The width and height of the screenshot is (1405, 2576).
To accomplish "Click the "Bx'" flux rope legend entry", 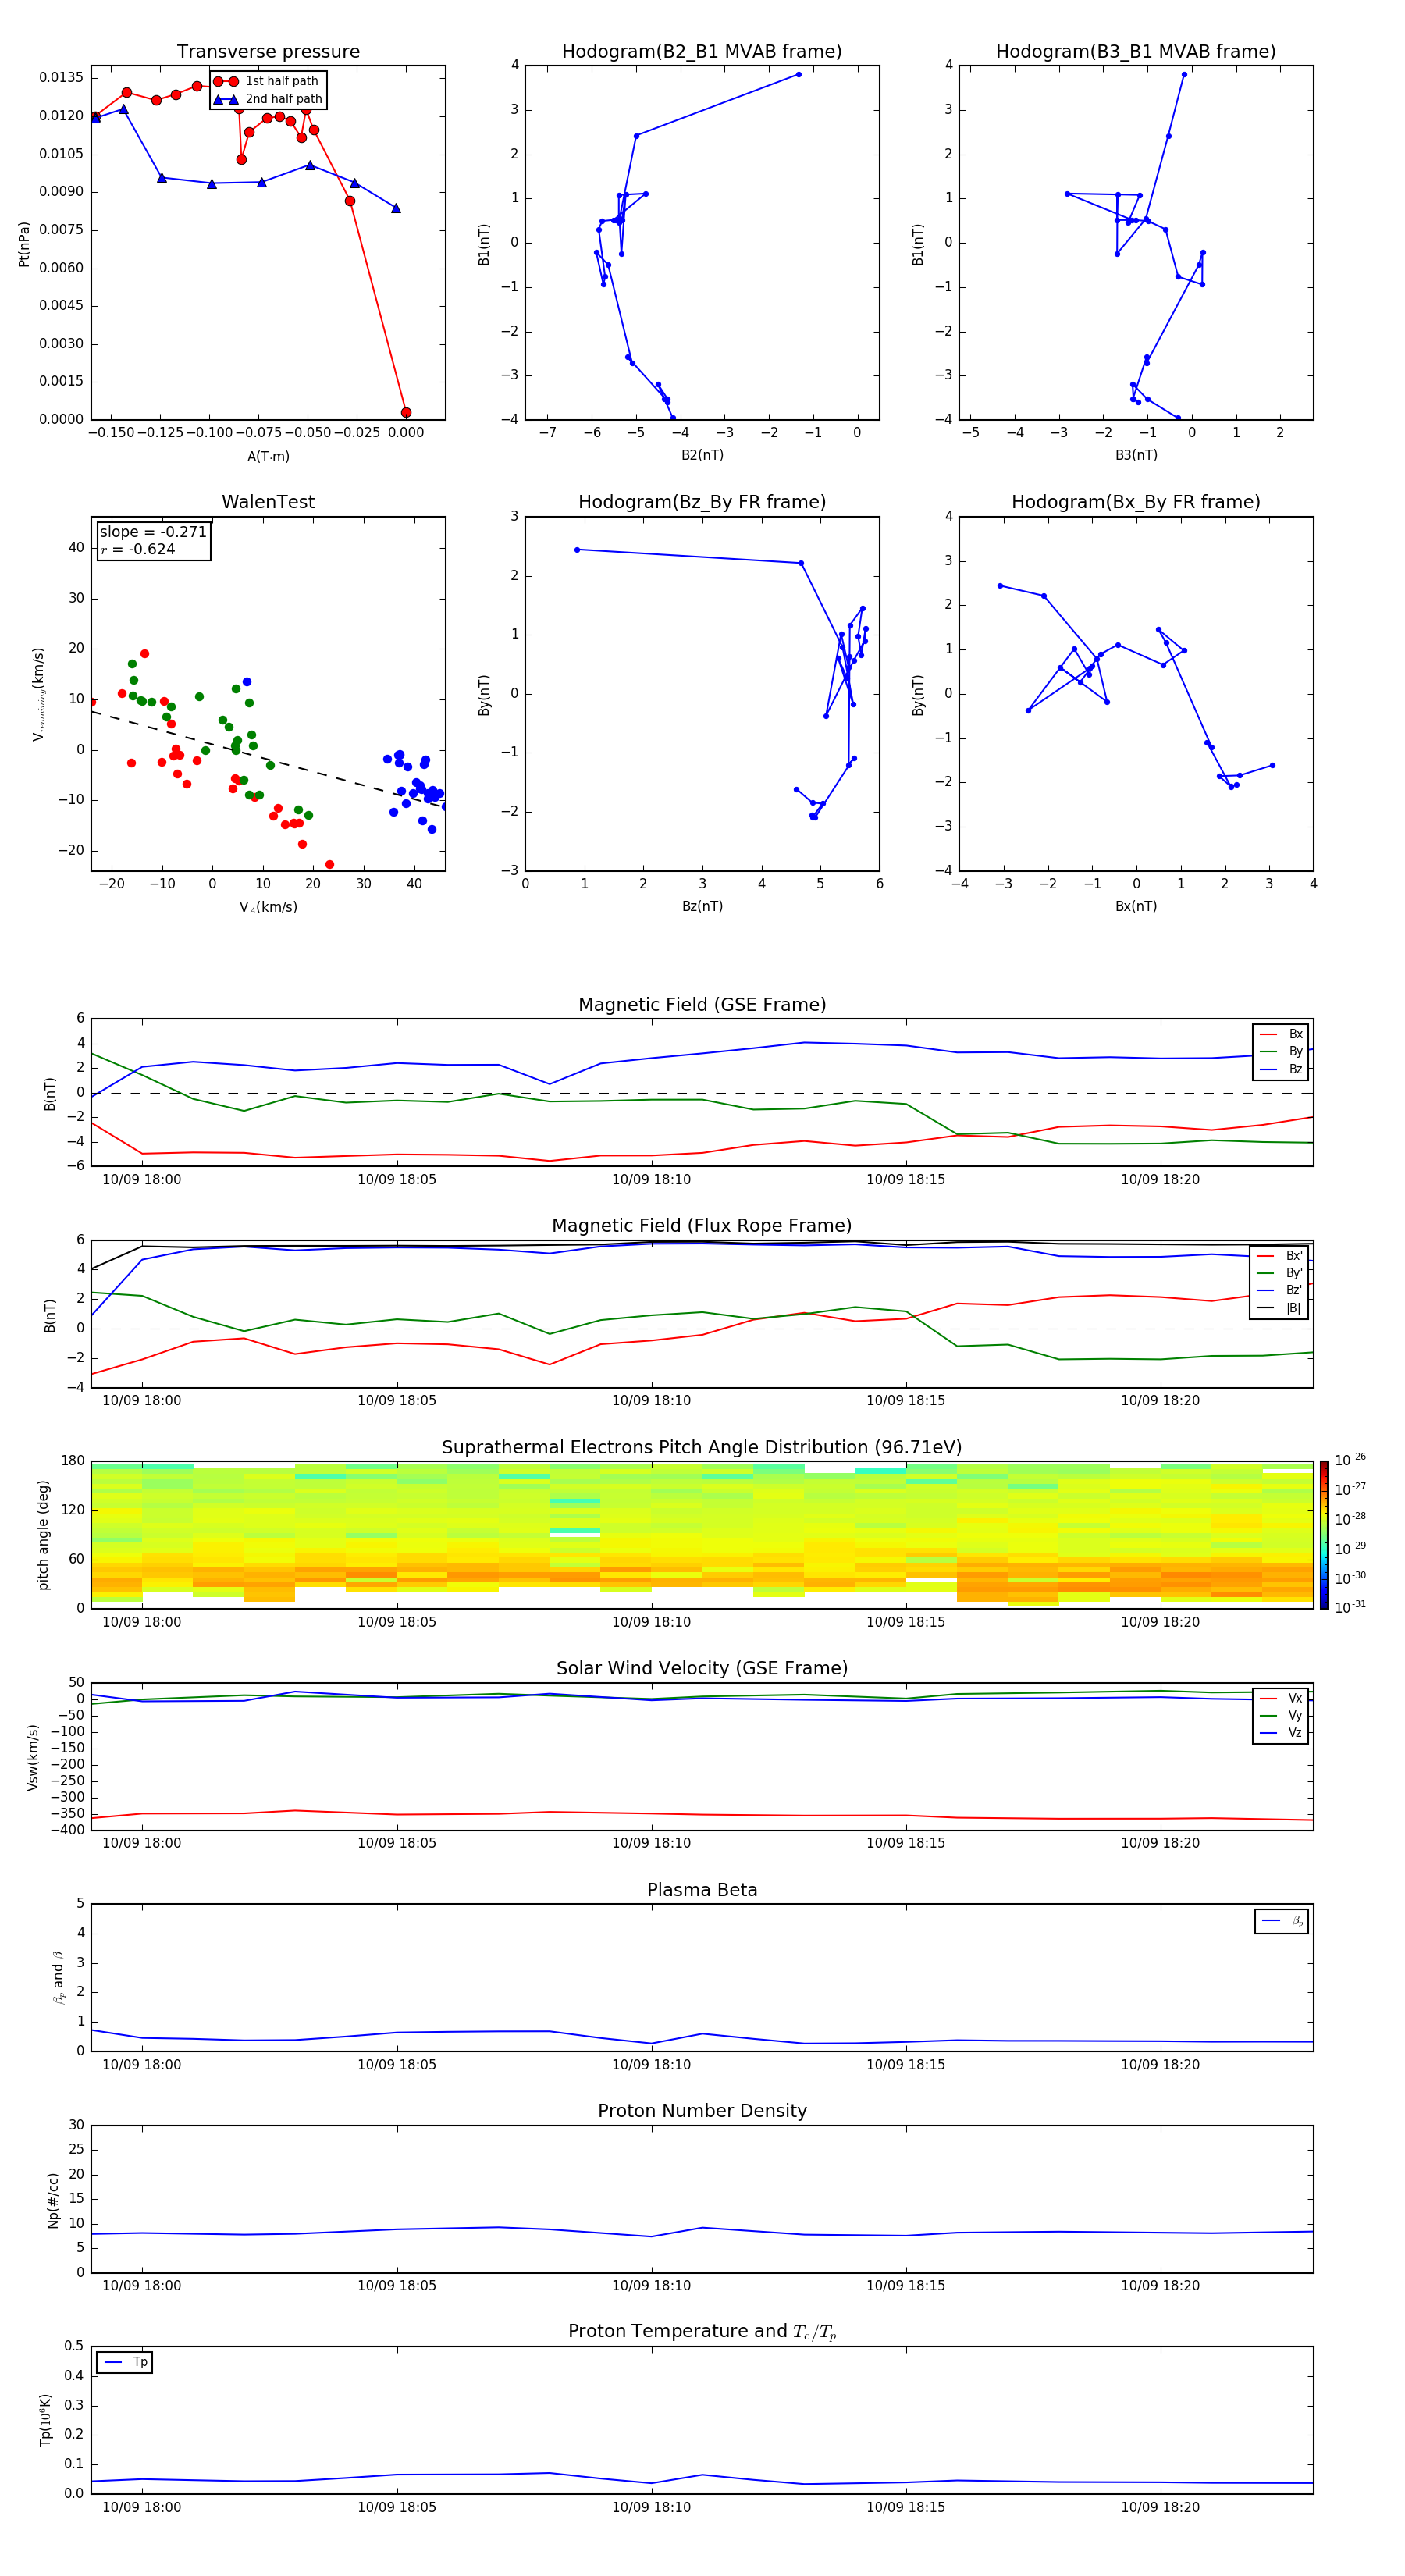I will pyautogui.click(x=1280, y=1256).
